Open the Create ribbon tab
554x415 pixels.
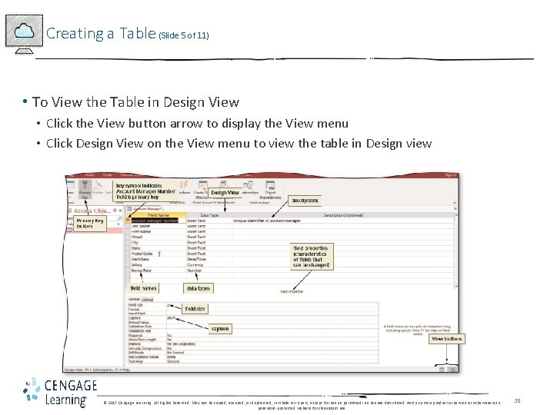coord(108,175)
